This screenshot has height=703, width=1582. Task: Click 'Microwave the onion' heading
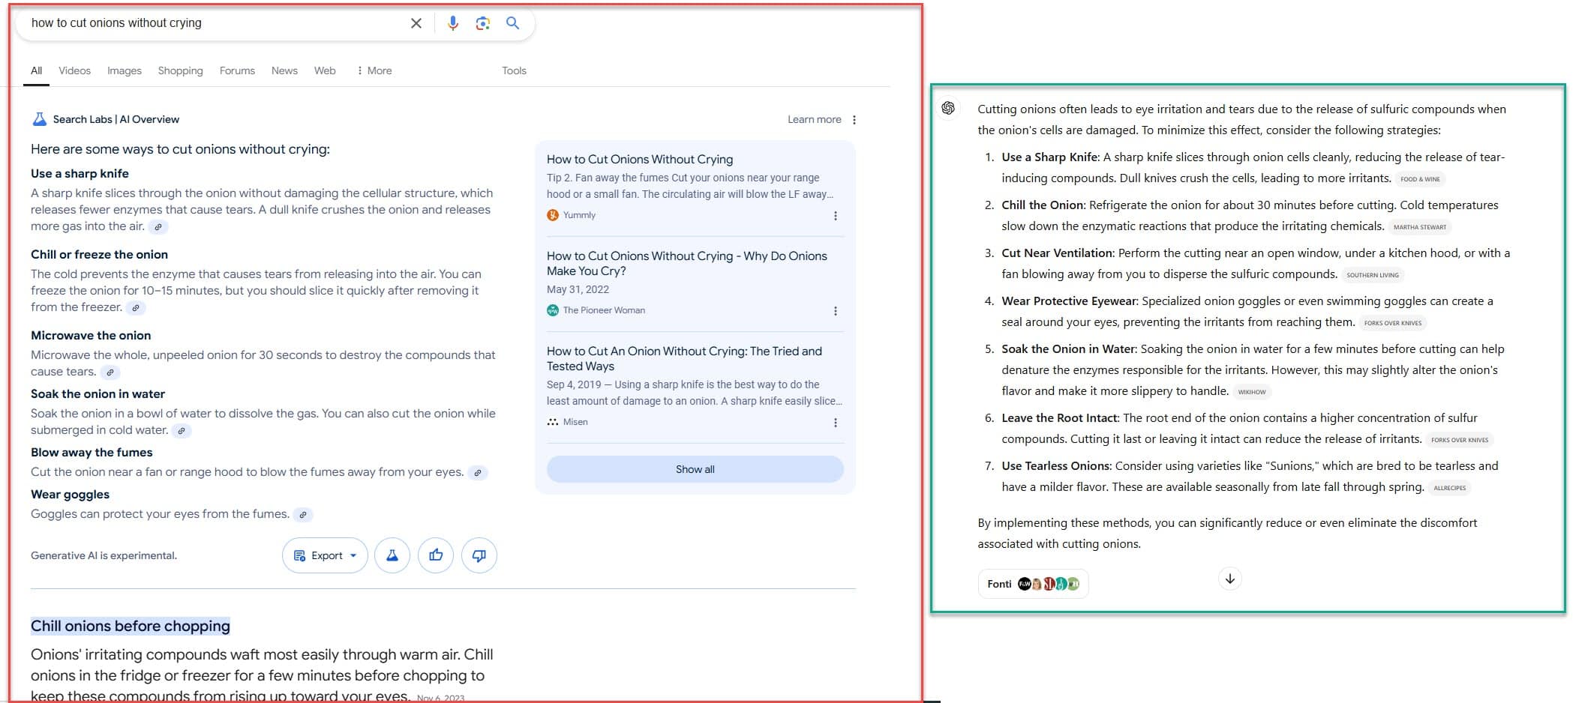(91, 335)
